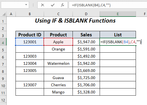Select cell containing 123003

pos(30,56)
